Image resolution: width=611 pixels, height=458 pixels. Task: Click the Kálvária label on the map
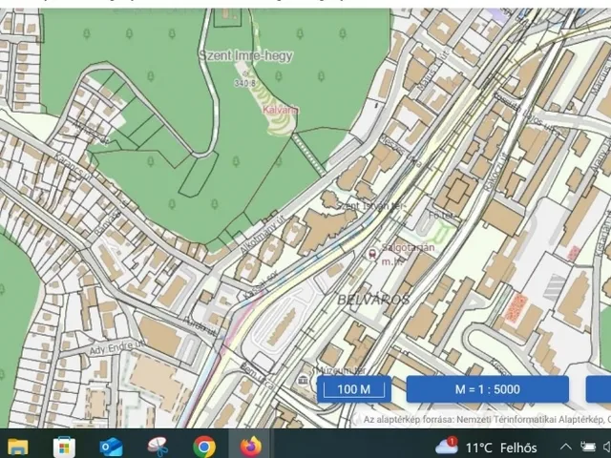point(280,110)
